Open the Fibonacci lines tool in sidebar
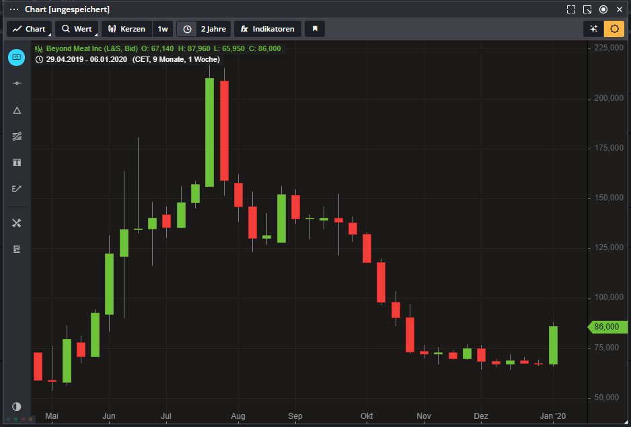 tap(17, 137)
